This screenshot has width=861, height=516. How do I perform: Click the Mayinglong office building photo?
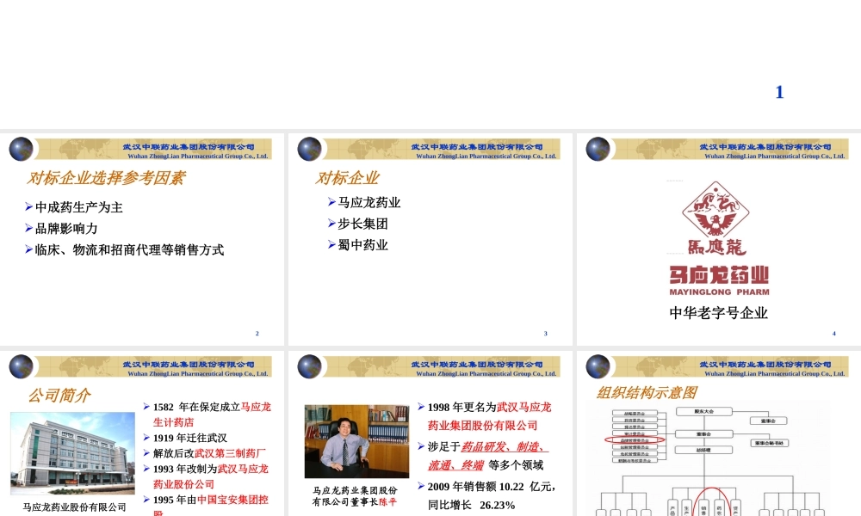tap(72, 456)
